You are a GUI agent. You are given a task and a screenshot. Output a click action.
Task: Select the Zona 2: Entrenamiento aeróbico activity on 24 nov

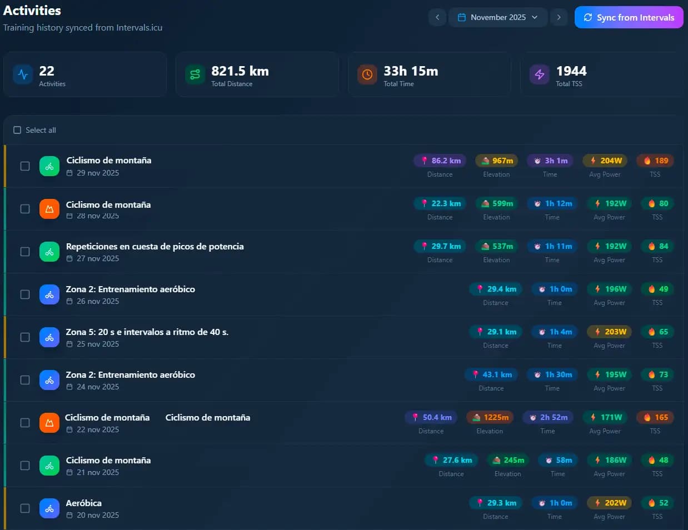[131, 374]
